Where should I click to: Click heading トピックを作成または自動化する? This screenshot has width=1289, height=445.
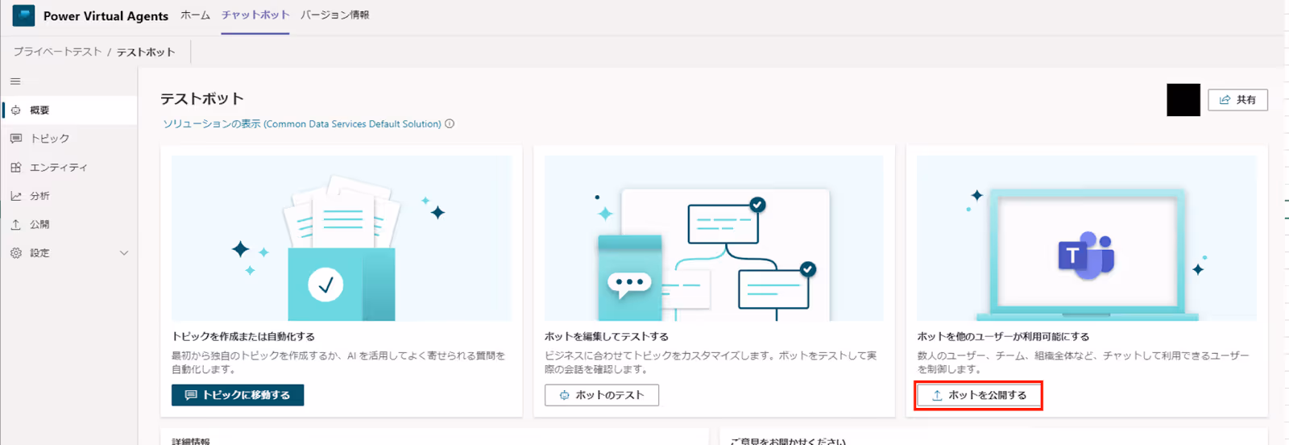[243, 337]
